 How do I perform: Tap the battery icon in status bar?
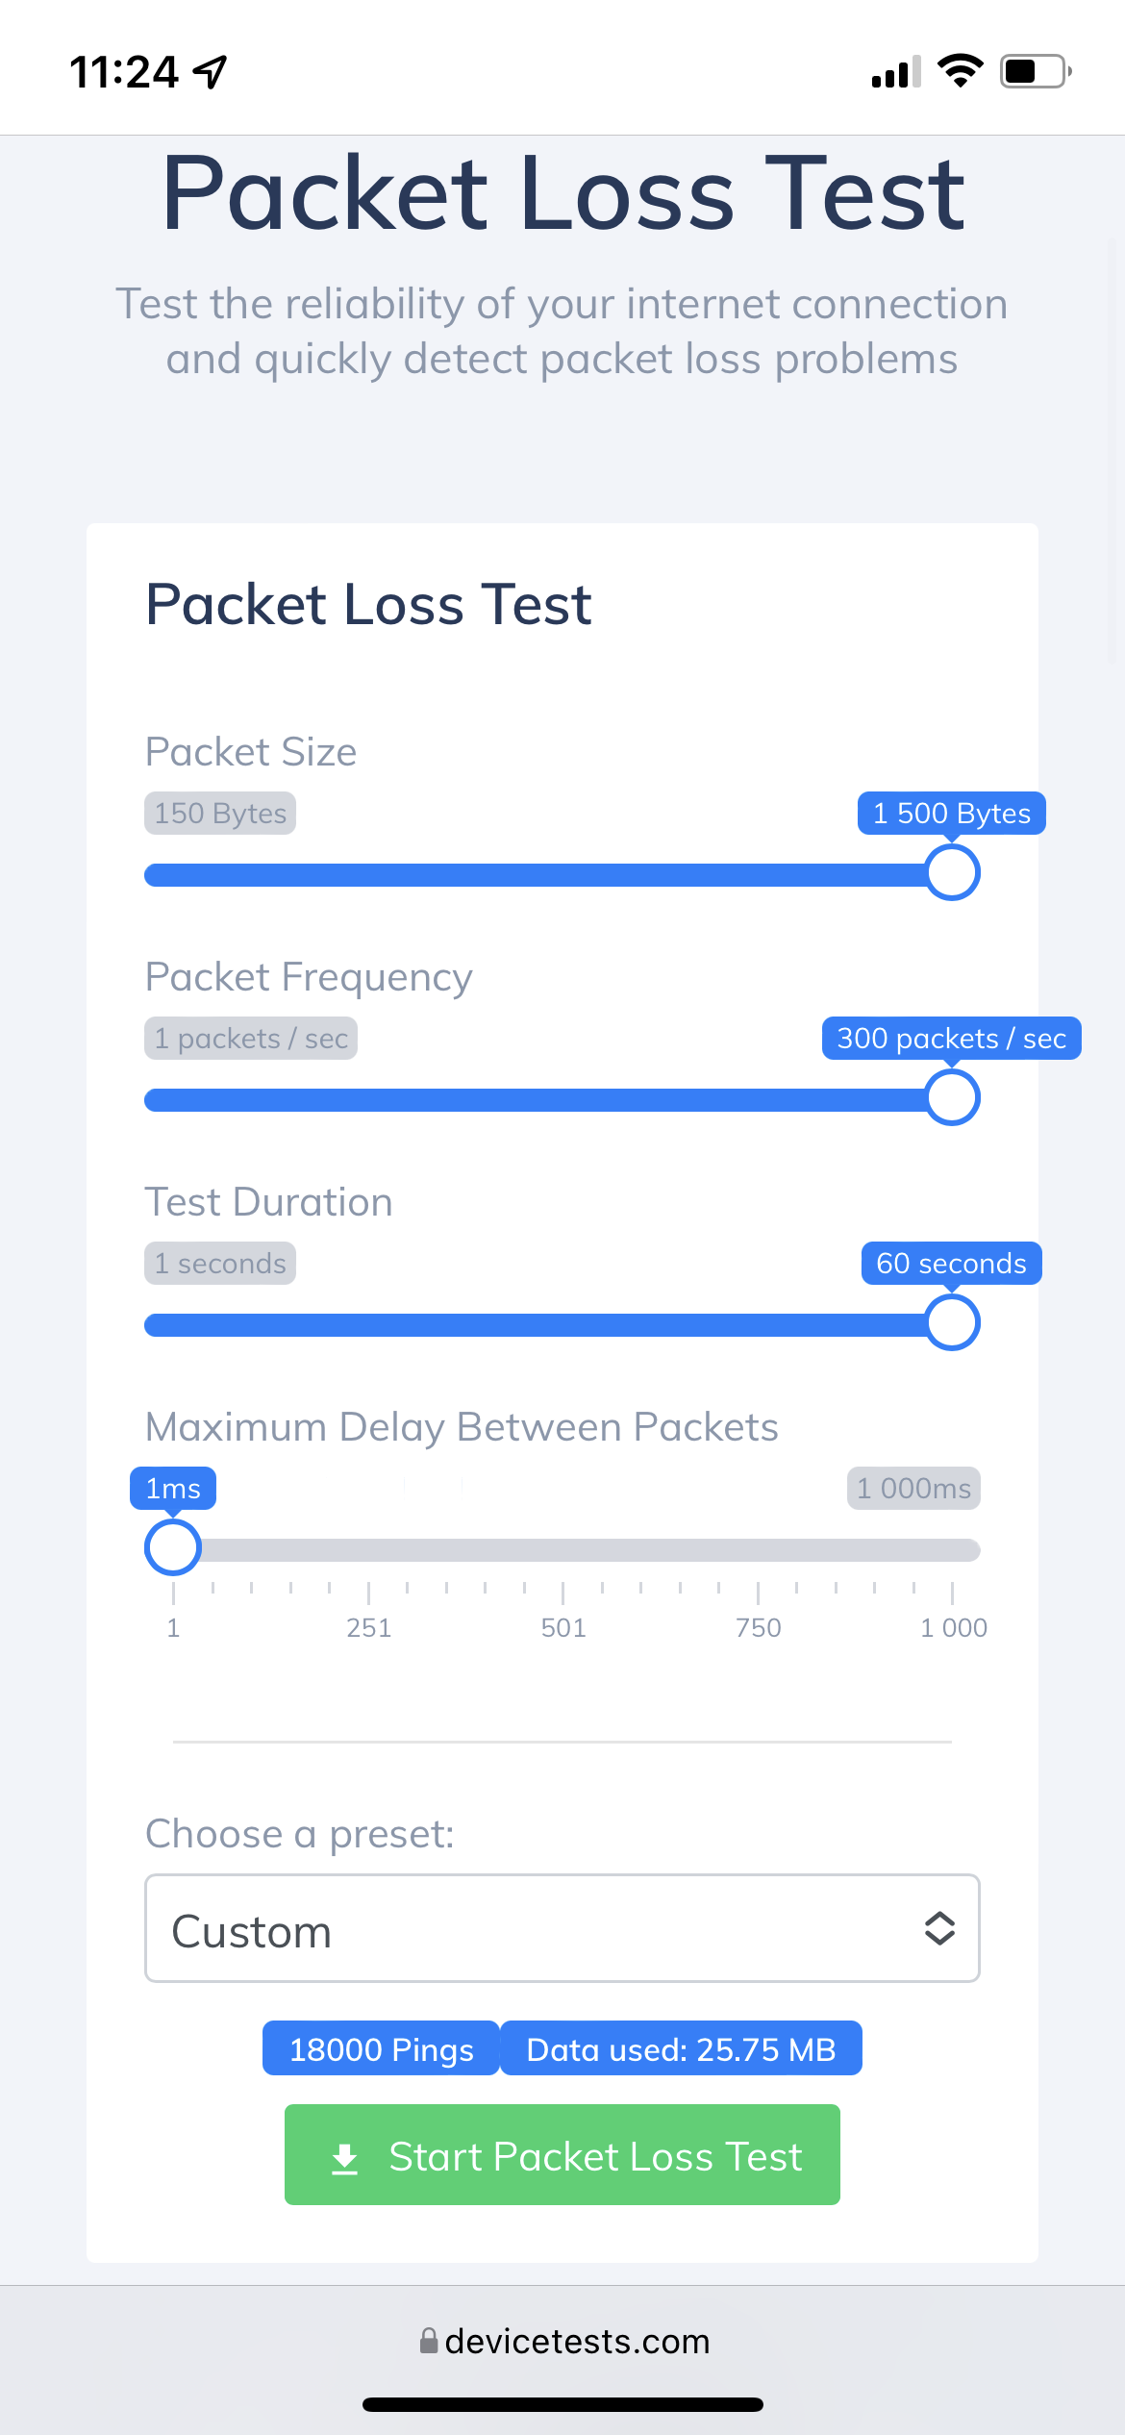click(x=1035, y=71)
